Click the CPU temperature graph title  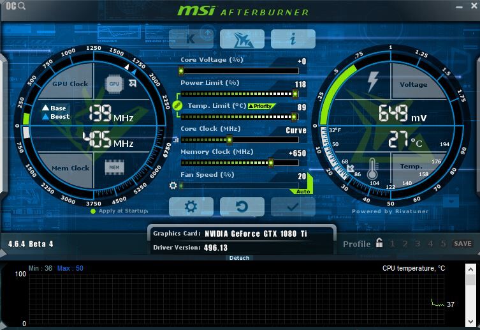[x=413, y=269]
